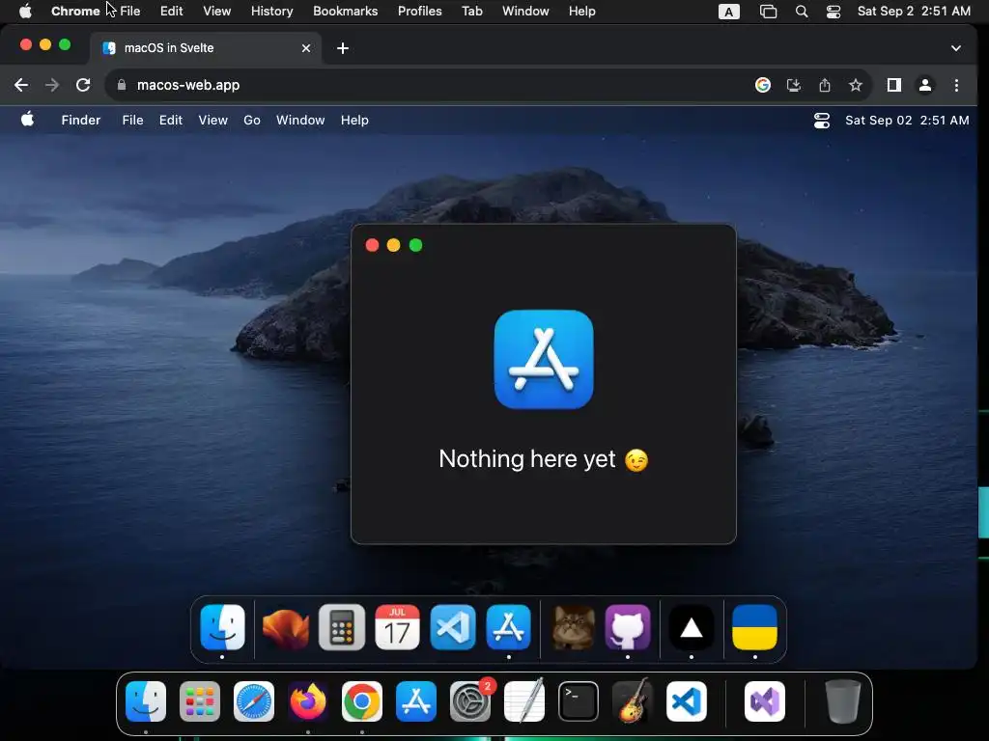Click the Stage Manager windows icon in menu bar
The image size is (989, 741).
[x=768, y=12]
